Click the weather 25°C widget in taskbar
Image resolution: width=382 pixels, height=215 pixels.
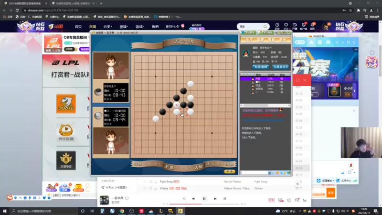(286, 211)
